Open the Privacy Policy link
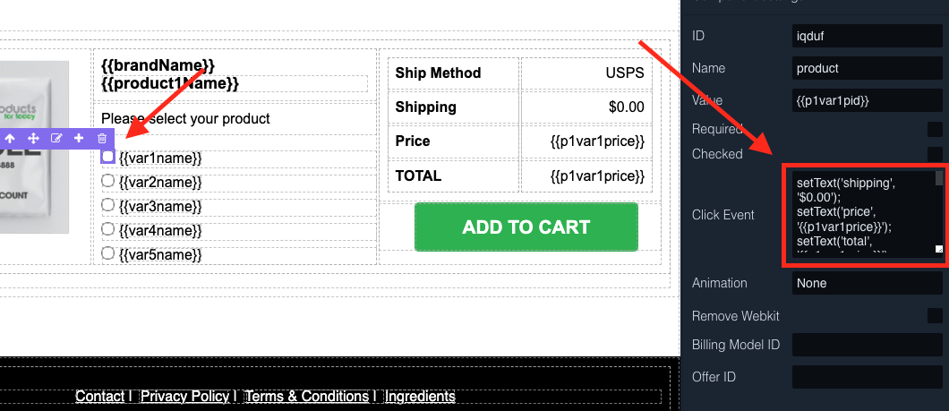949x411 pixels. [184, 396]
